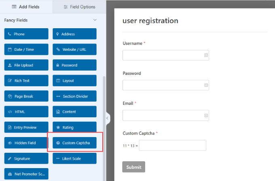275x181 pixels.
Task: Add the Rich Text field
Action: click(26, 81)
